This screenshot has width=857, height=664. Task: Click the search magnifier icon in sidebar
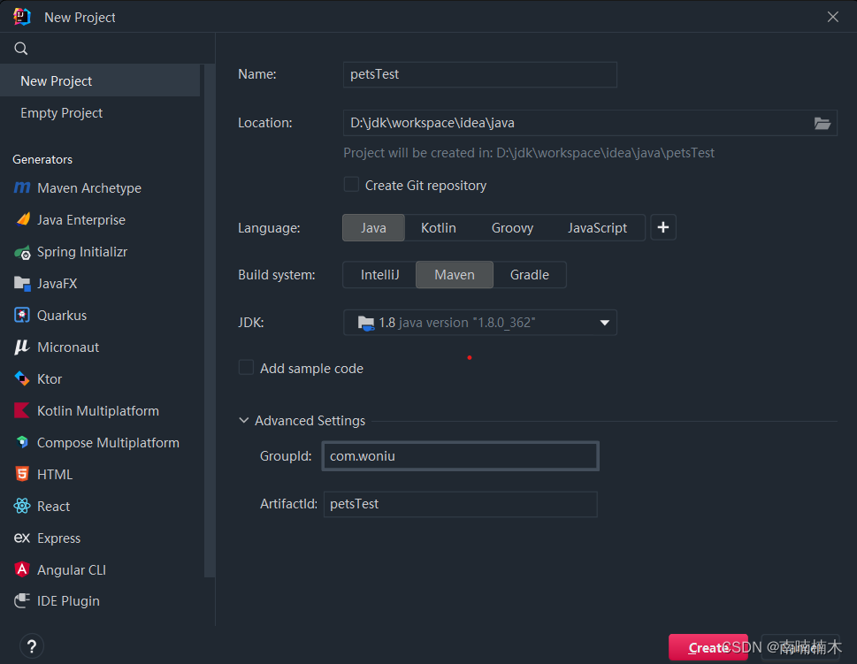tap(20, 49)
